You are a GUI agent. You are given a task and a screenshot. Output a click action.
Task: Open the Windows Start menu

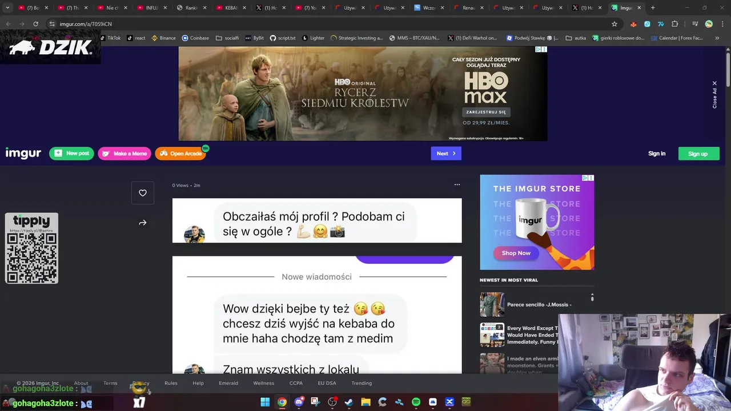click(265, 402)
